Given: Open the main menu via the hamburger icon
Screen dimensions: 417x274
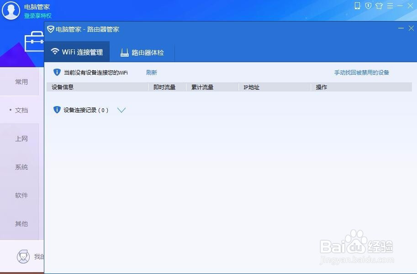Looking at the screenshot, I should [x=390, y=5].
